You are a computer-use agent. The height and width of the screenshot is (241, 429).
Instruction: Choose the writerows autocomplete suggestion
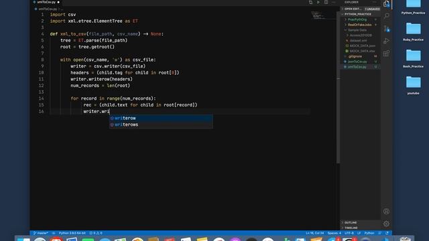161,125
